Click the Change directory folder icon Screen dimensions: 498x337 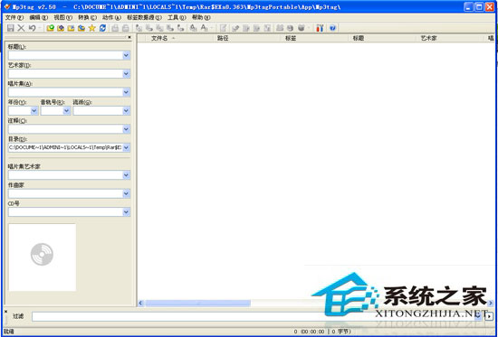(x=50, y=28)
